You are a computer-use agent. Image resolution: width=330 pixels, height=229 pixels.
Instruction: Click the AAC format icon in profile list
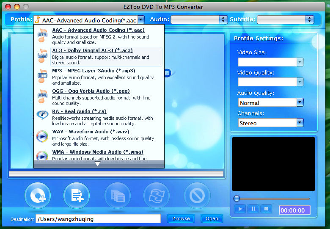pyautogui.click(x=42, y=35)
